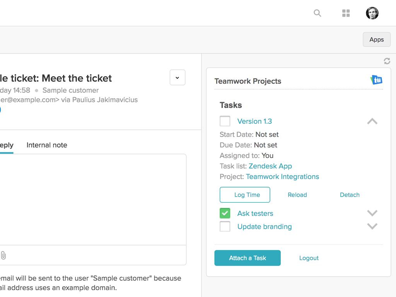Viewport: 396px width, 297px height.
Task: Open the ticket options dropdown arrow
Action: tap(178, 78)
